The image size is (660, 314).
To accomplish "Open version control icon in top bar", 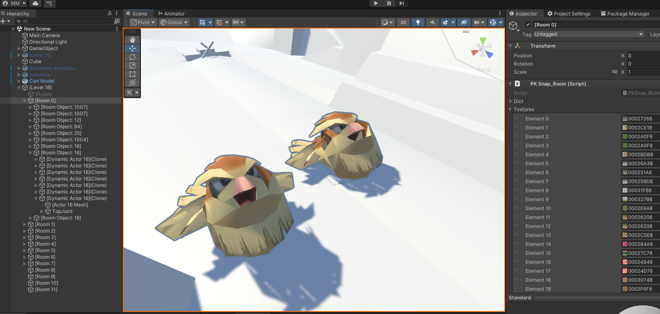I will (x=49, y=3).
